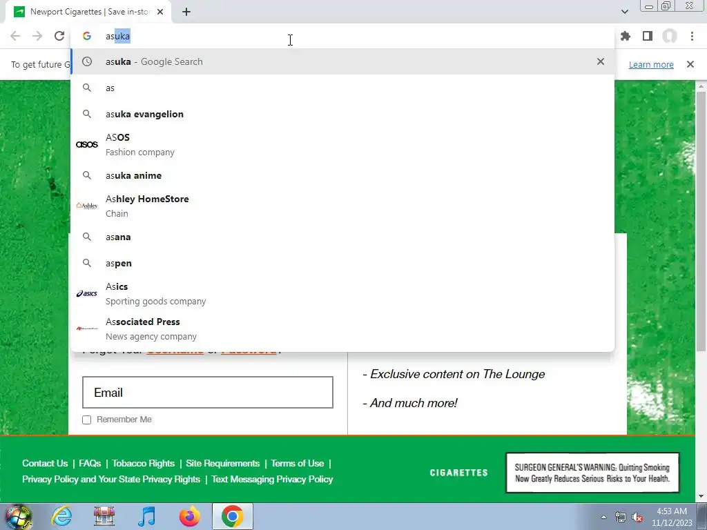Open the Terms of Use link
707x530 pixels.
coord(297,463)
